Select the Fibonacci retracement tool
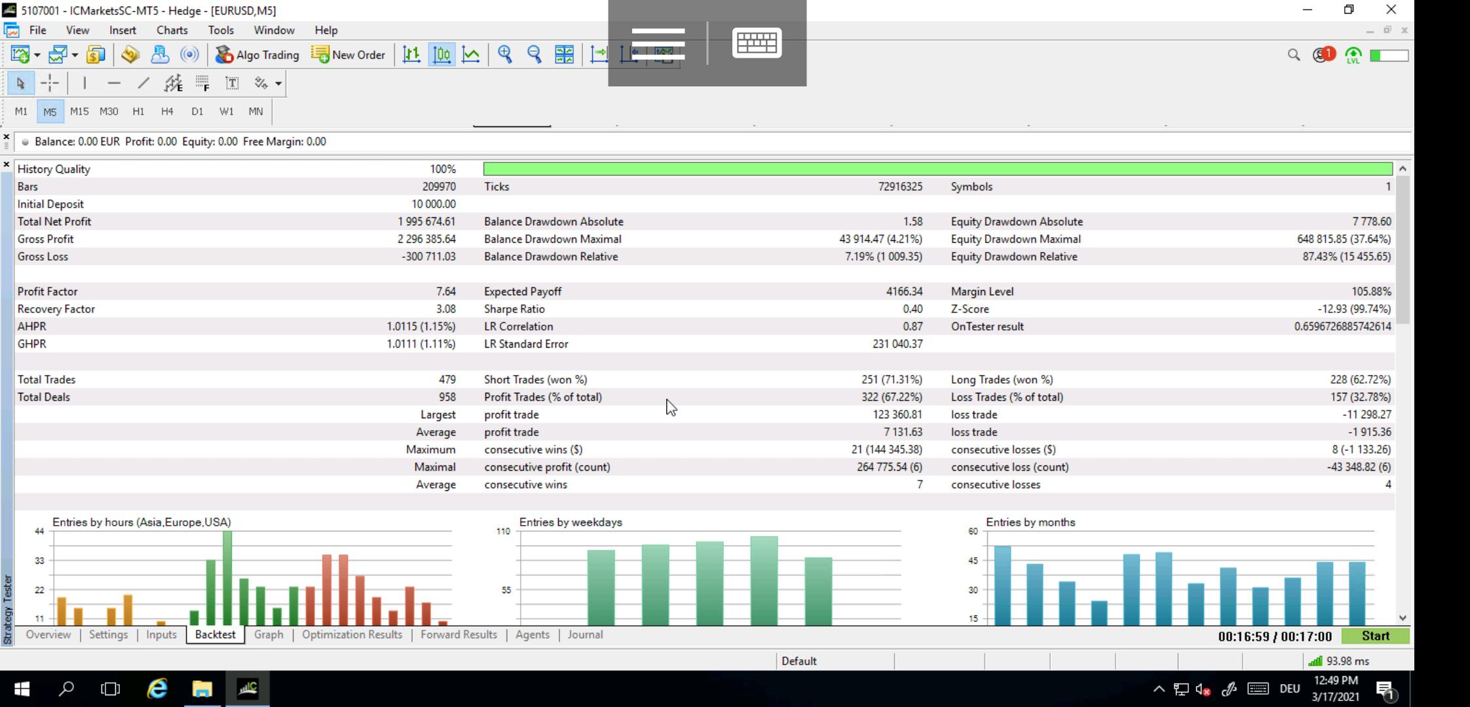 pyautogui.click(x=202, y=83)
